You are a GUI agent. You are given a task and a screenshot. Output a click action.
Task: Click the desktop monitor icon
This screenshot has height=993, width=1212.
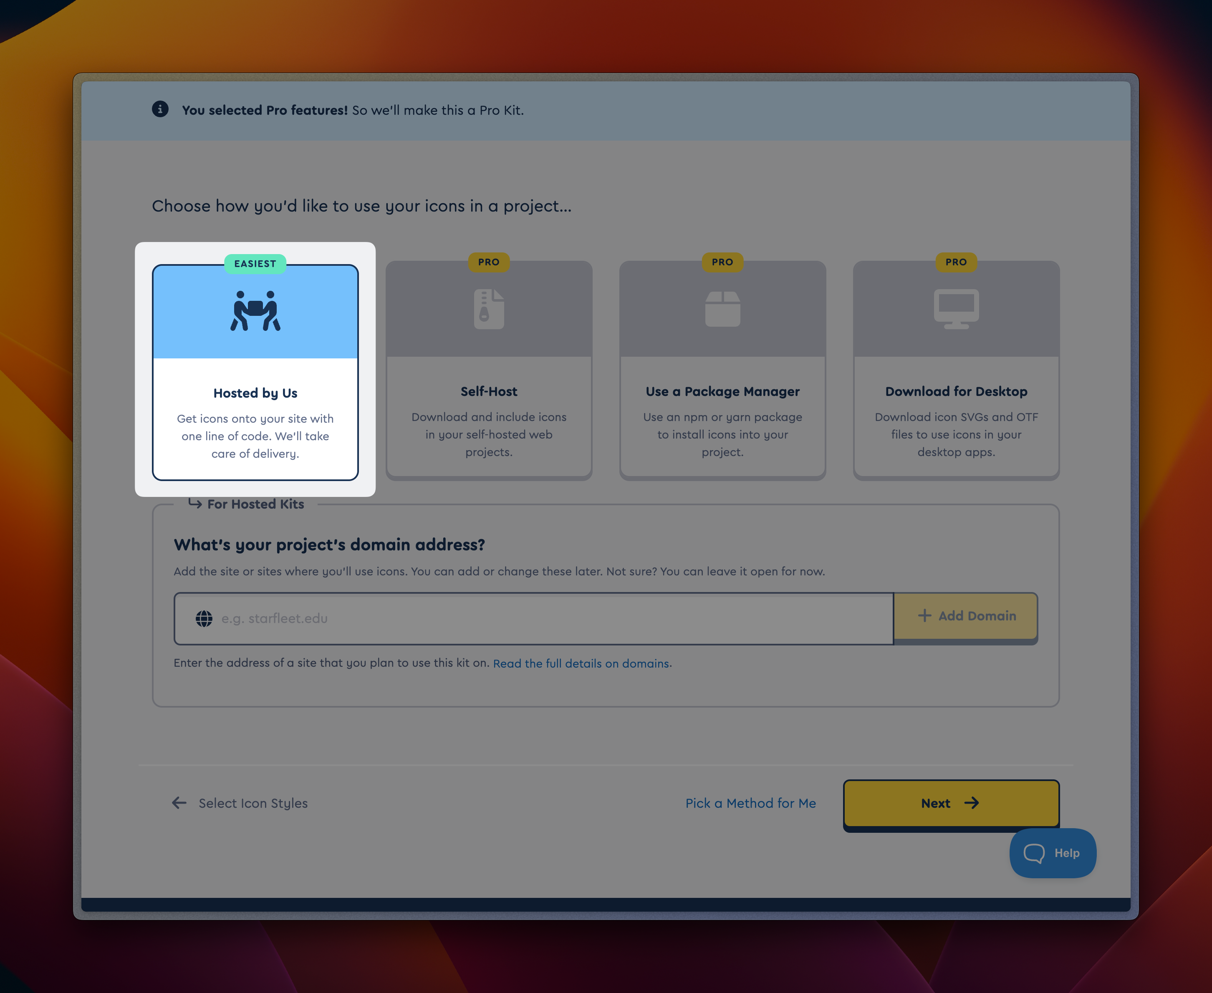956,310
